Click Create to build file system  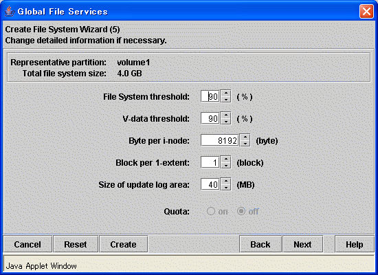(124, 244)
